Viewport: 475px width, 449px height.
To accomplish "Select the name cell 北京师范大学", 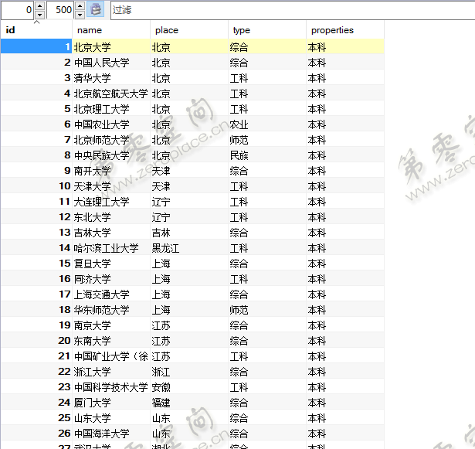I will pyautogui.click(x=111, y=140).
